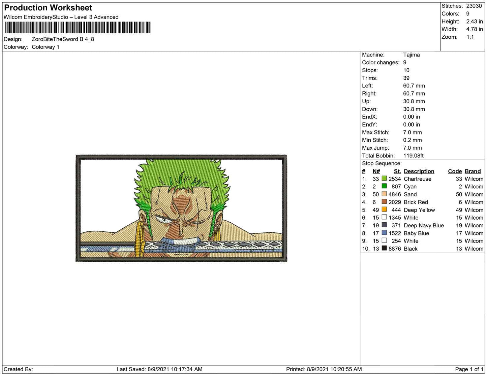Click the Width value "4.78 in"

tap(475, 29)
